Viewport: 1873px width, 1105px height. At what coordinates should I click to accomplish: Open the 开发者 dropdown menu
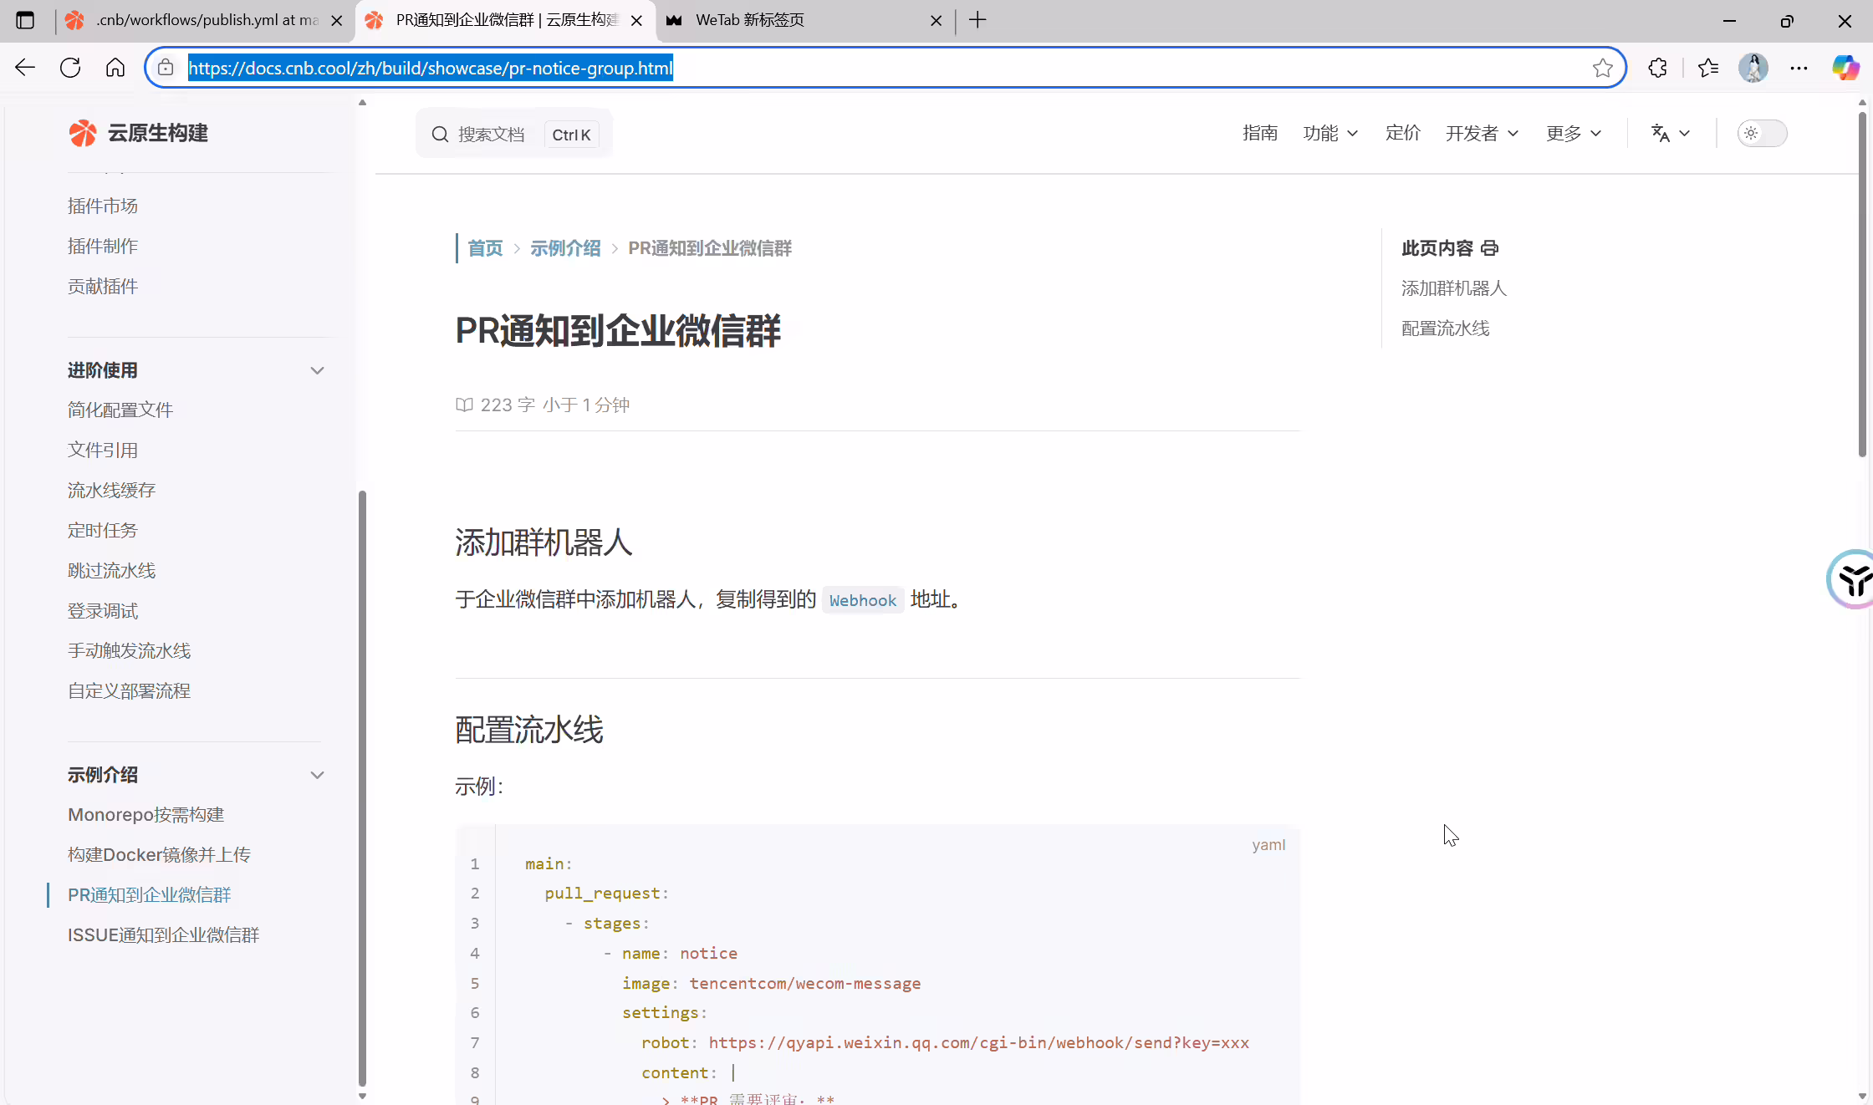(x=1482, y=134)
